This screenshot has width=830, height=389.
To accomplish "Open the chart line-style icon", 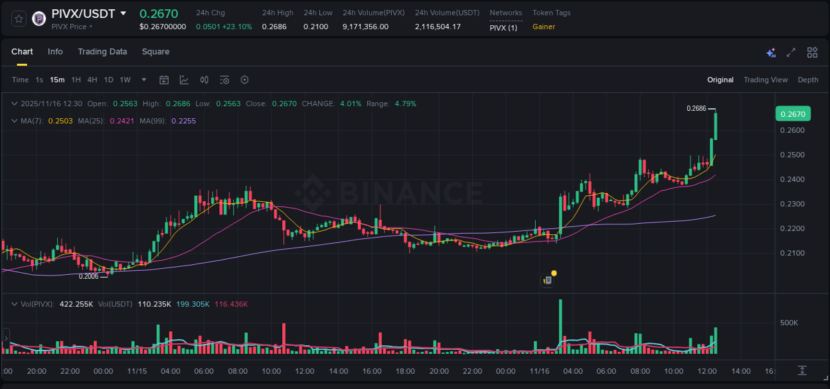I will coord(184,80).
